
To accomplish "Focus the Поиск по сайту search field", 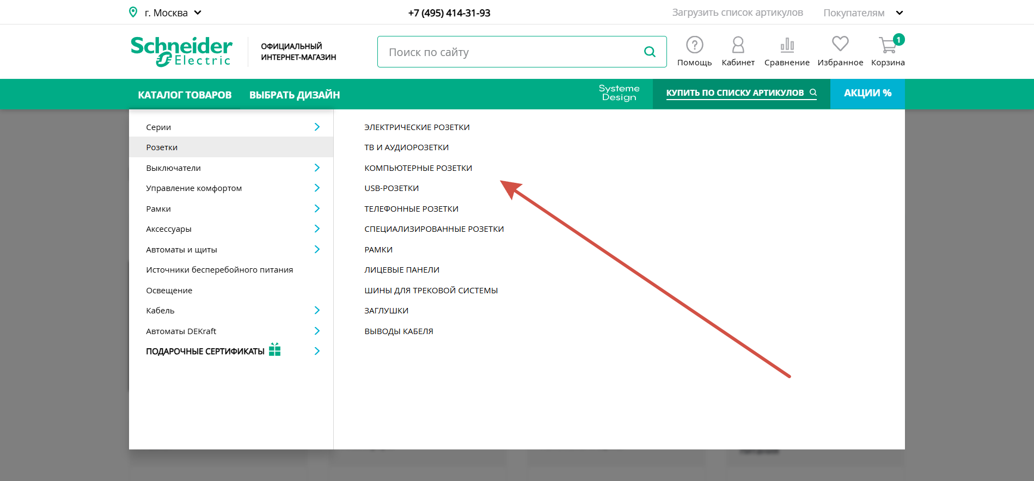I will [x=522, y=52].
